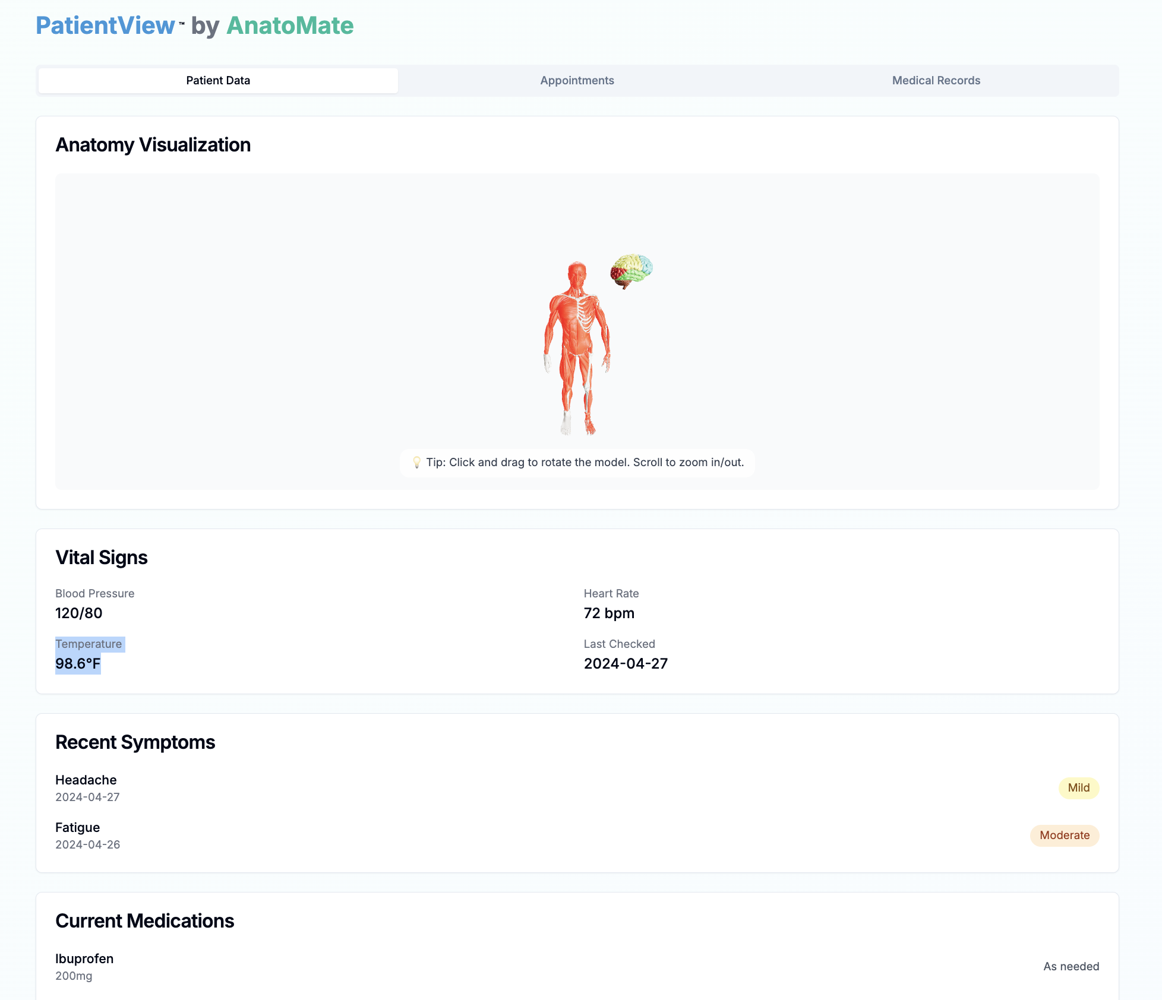Click the As needed dosage label

pos(1071,967)
